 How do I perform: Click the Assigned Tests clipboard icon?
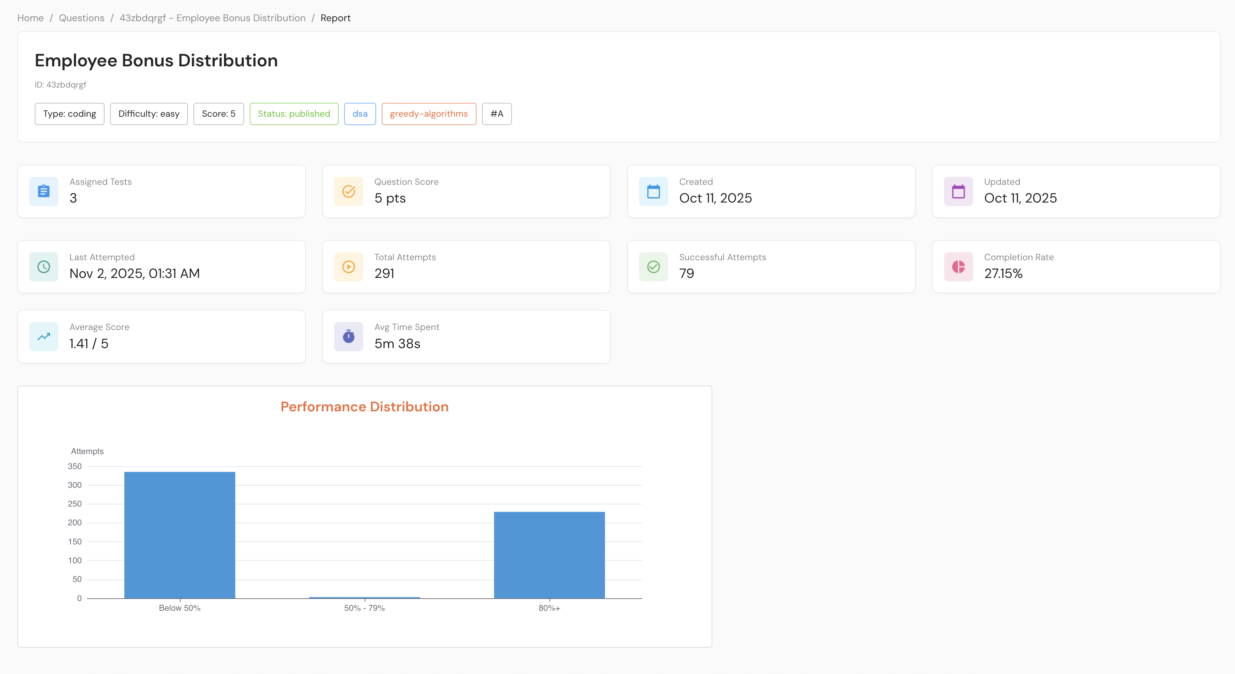(44, 191)
